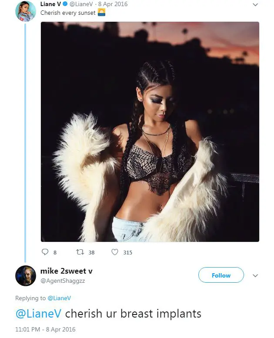Screen dimensions: 274x338
Task: Click the 315 likes count
Action: tap(127, 252)
